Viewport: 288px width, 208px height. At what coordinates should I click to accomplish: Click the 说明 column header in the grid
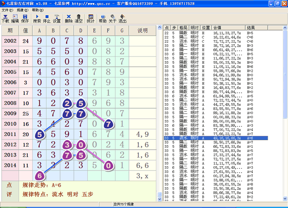coord(143,30)
